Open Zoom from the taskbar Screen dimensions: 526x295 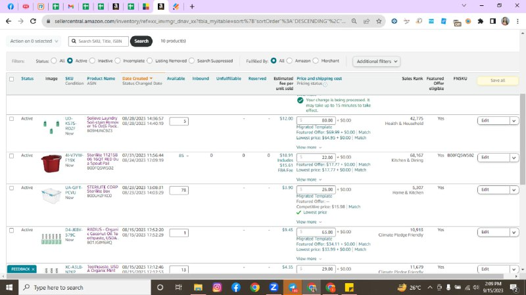coord(274,287)
